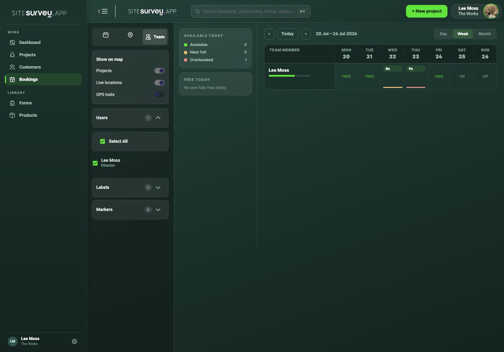Screen dimensions: 504x352
Task: Click the date range 20 Jul–26 Jul 2026
Action: tap(336, 34)
